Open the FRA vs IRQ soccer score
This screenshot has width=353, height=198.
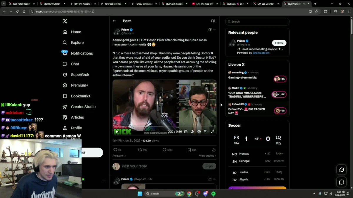click(x=257, y=139)
